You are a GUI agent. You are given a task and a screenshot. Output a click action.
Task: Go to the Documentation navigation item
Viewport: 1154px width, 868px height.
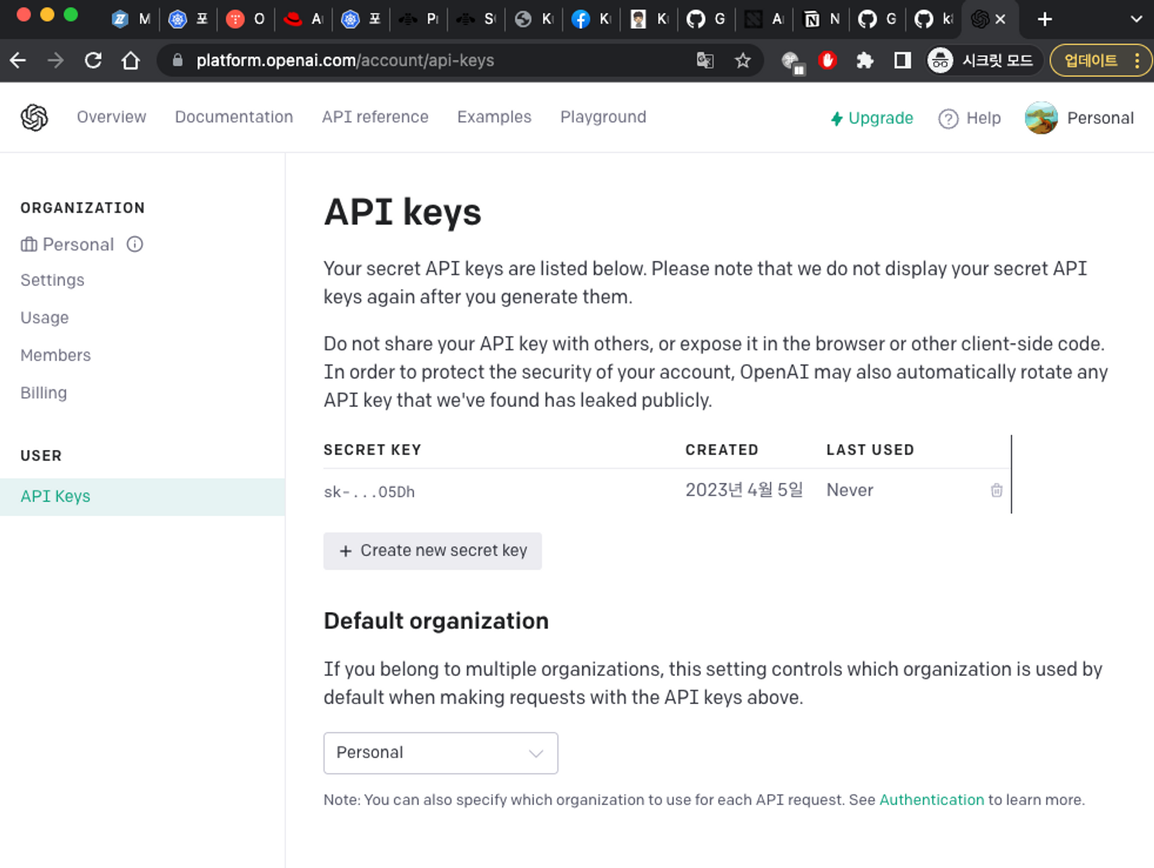tap(234, 117)
